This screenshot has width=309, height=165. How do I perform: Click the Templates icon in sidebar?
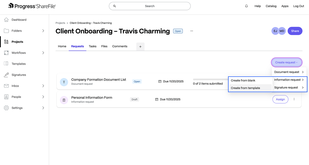point(6,64)
